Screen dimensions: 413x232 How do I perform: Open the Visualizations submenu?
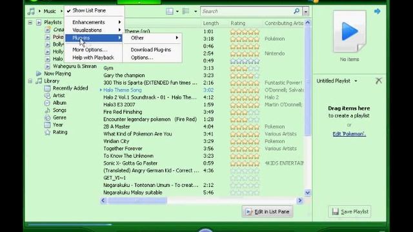pos(94,30)
